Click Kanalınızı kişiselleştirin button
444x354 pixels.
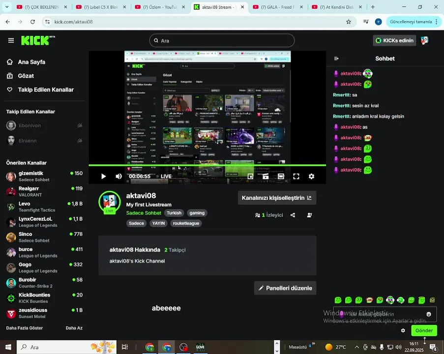pyautogui.click(x=277, y=198)
